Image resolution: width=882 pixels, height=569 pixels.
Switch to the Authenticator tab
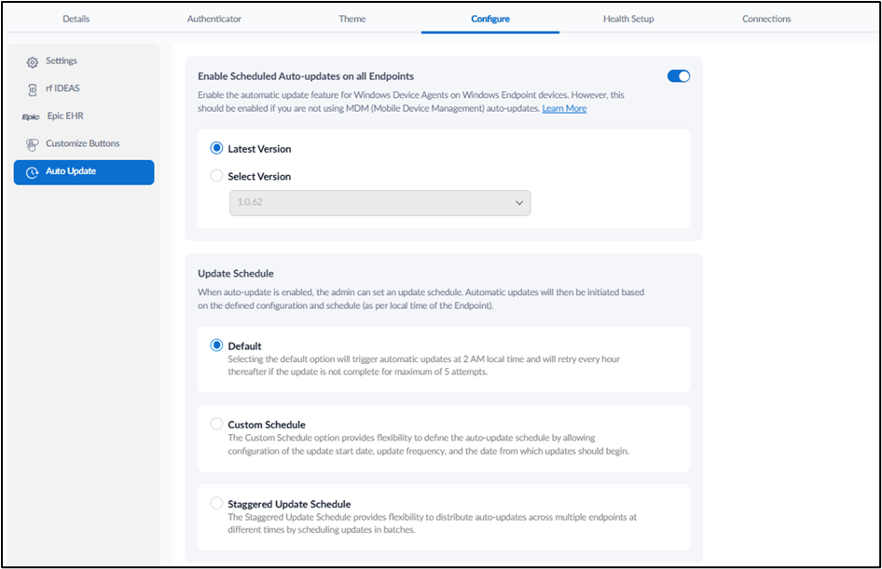214,20
